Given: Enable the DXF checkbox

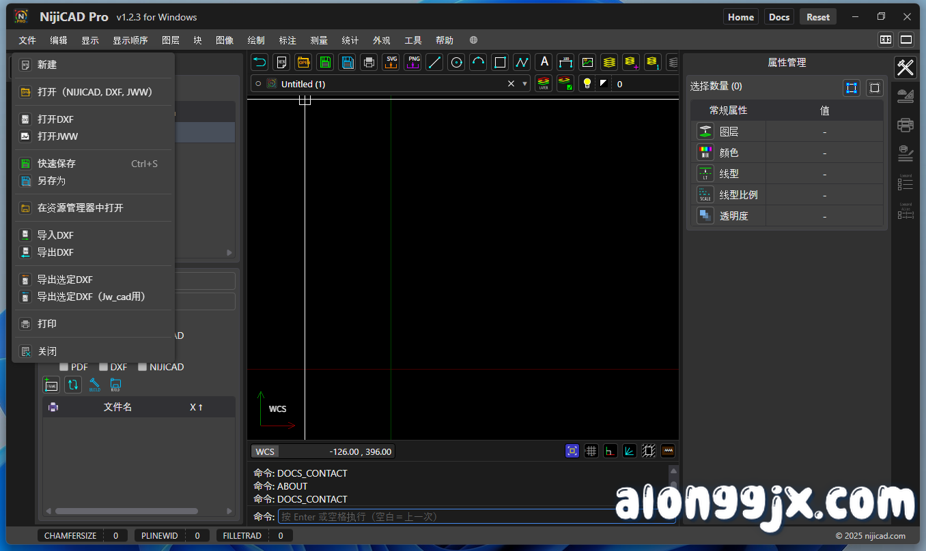Looking at the screenshot, I should (104, 367).
